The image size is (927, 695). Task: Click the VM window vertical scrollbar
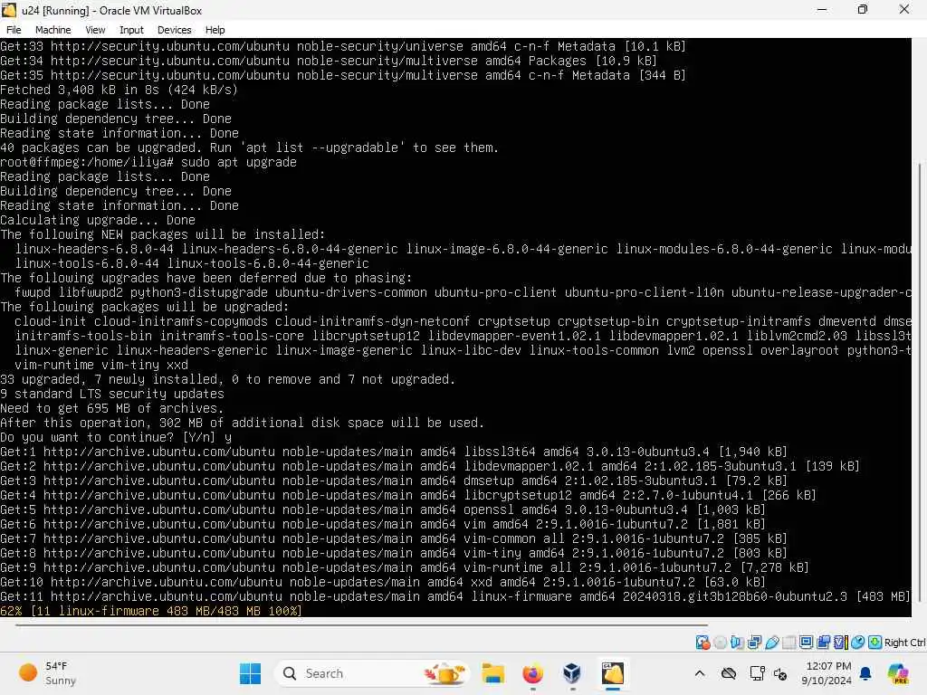point(920,384)
